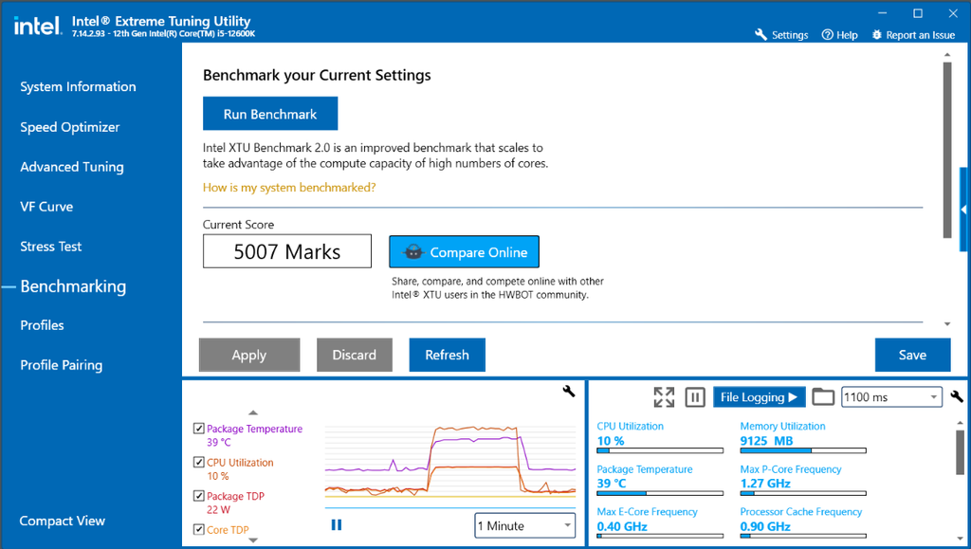Open the 1 Minute graph duration dropdown
Screen dimensions: 971x549
coord(525,525)
